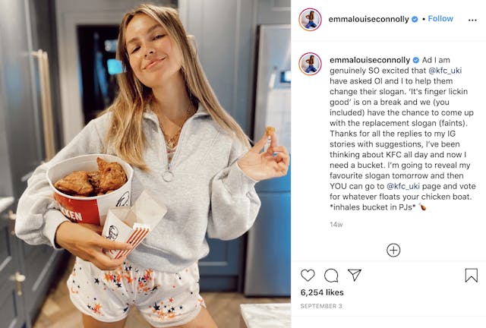The image size is (486, 328).
Task: Click the September 3 post date
Action: tap(321, 306)
